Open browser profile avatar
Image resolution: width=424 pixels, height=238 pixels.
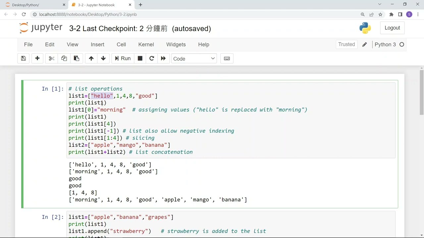click(409, 15)
